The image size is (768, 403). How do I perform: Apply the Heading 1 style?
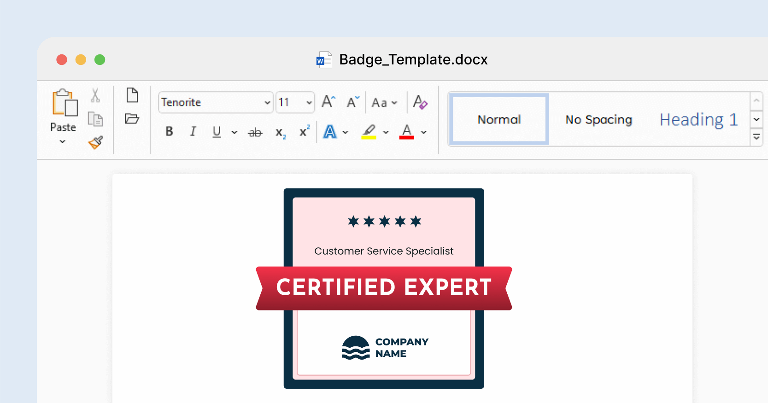pyautogui.click(x=698, y=120)
